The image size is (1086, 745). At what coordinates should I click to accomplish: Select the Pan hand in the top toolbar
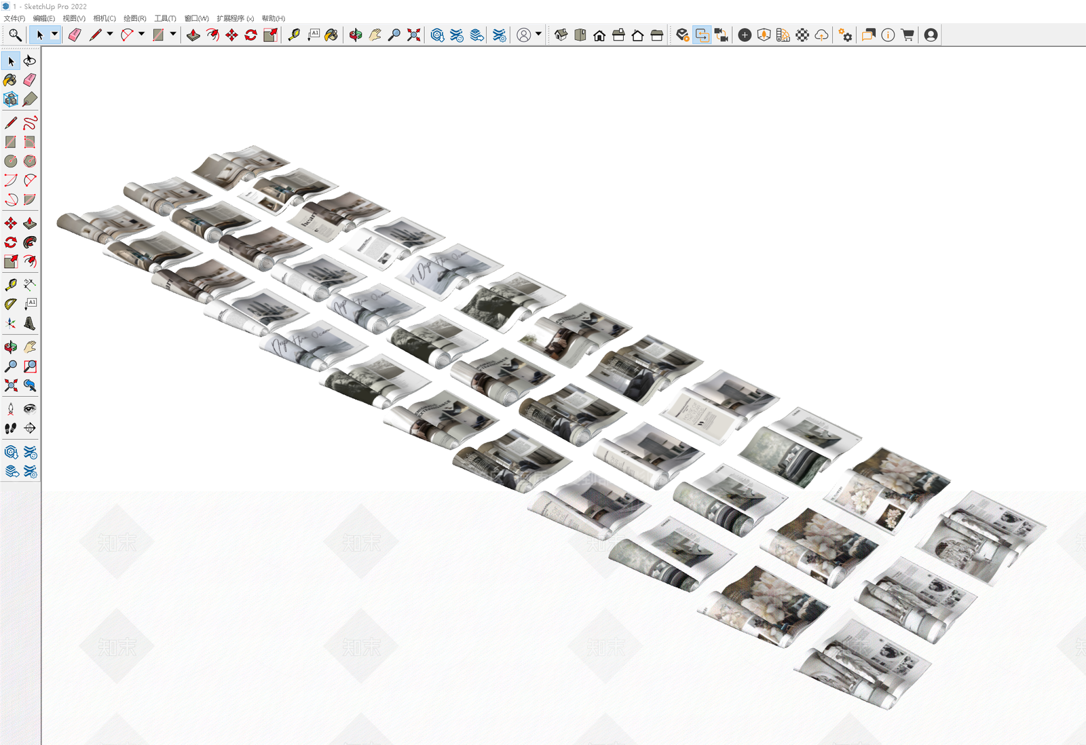(375, 35)
